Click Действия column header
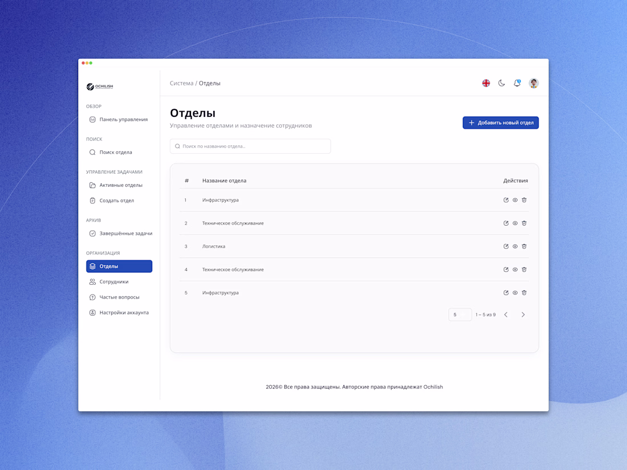This screenshot has height=470, width=627. (515, 181)
